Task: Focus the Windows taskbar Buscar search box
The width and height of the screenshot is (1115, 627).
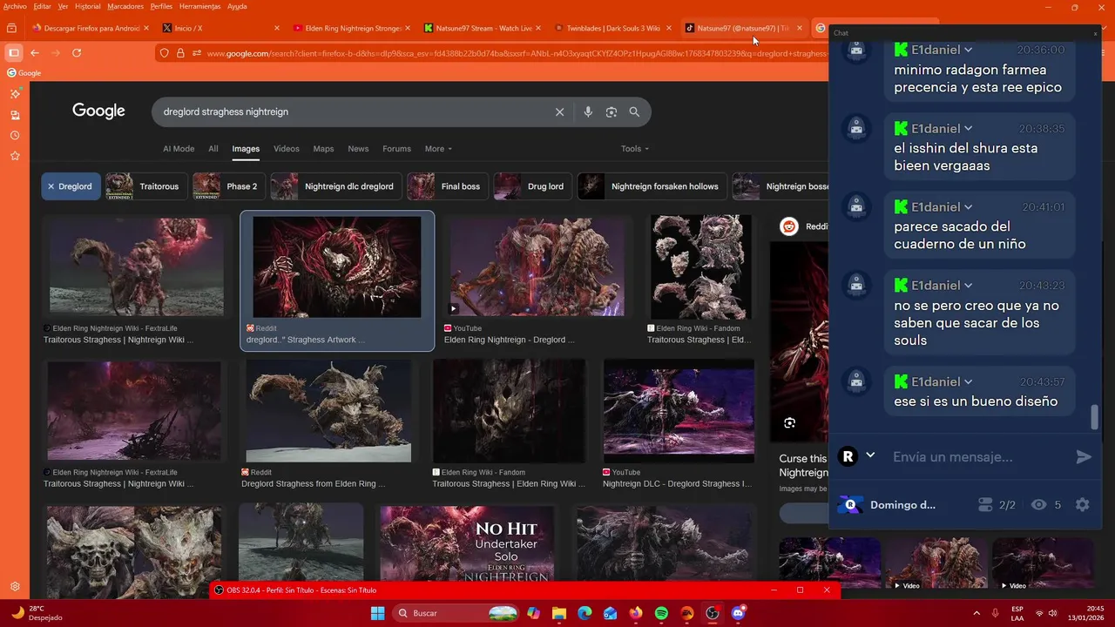Action: click(x=456, y=613)
